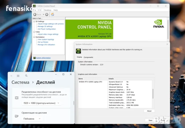Open the 1920 × 1080 resolution dropdown
The image size is (185, 128).
pyautogui.click(x=42, y=103)
